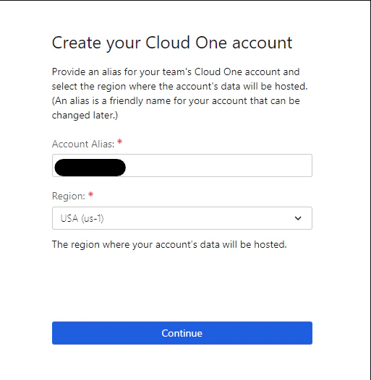Screen dimensions: 371x380
Task: Open the Region dropdown showing USA (us-1)
Action: click(182, 218)
